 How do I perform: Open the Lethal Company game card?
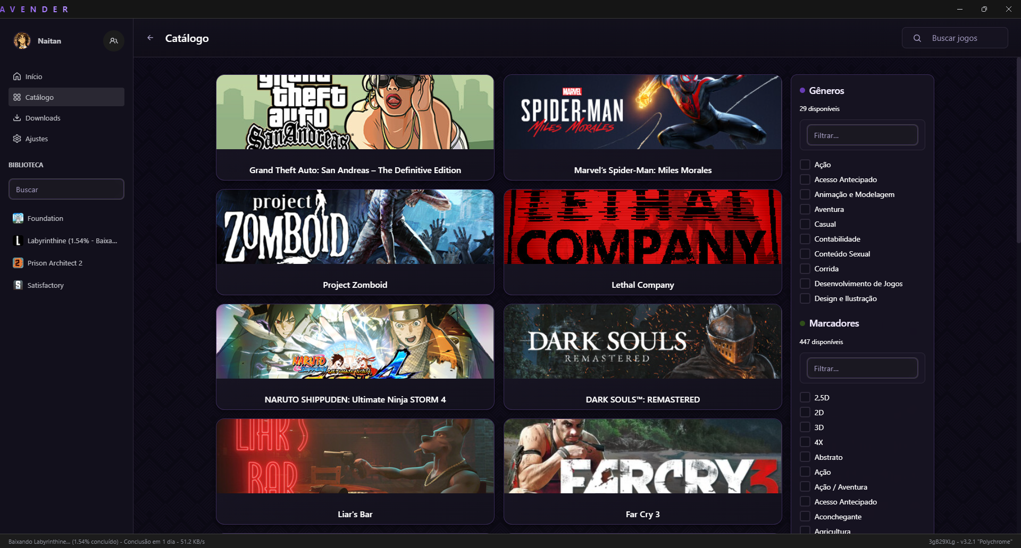[642, 242]
